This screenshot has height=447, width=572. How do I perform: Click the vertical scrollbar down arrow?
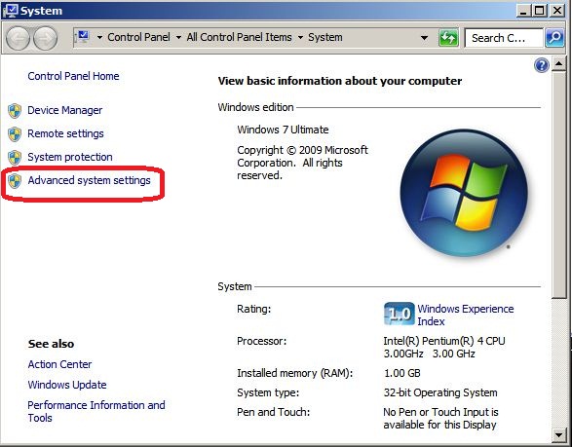coord(558,434)
